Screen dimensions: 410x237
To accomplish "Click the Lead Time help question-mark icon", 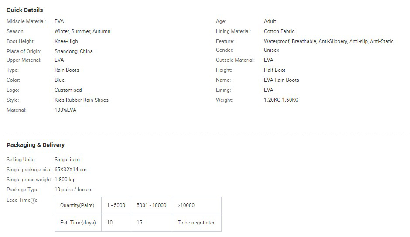I will tap(33, 200).
